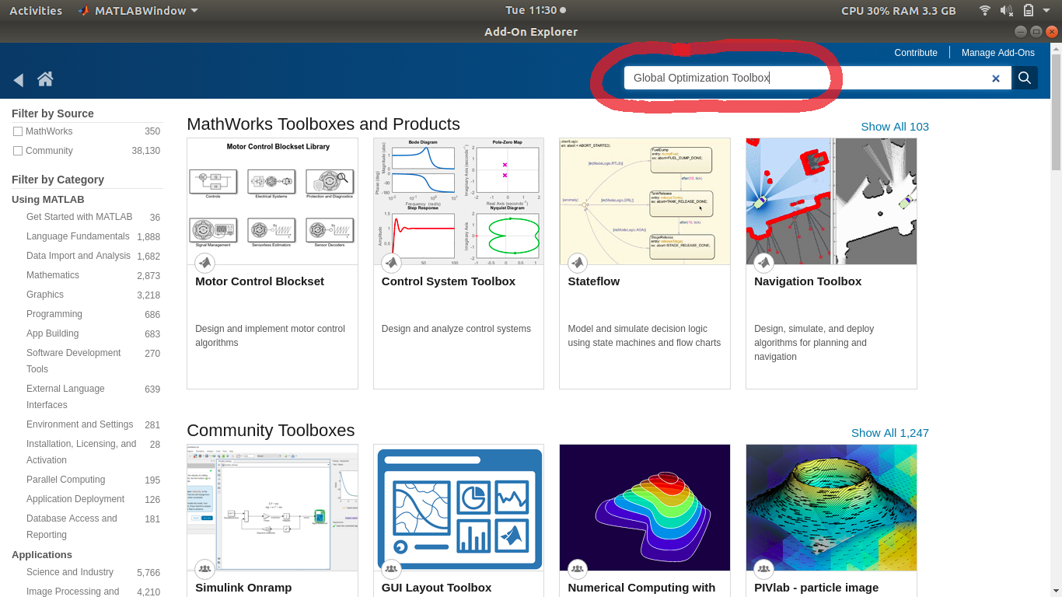Run search with the magnifier button
The image size is (1062, 597).
click(1025, 78)
